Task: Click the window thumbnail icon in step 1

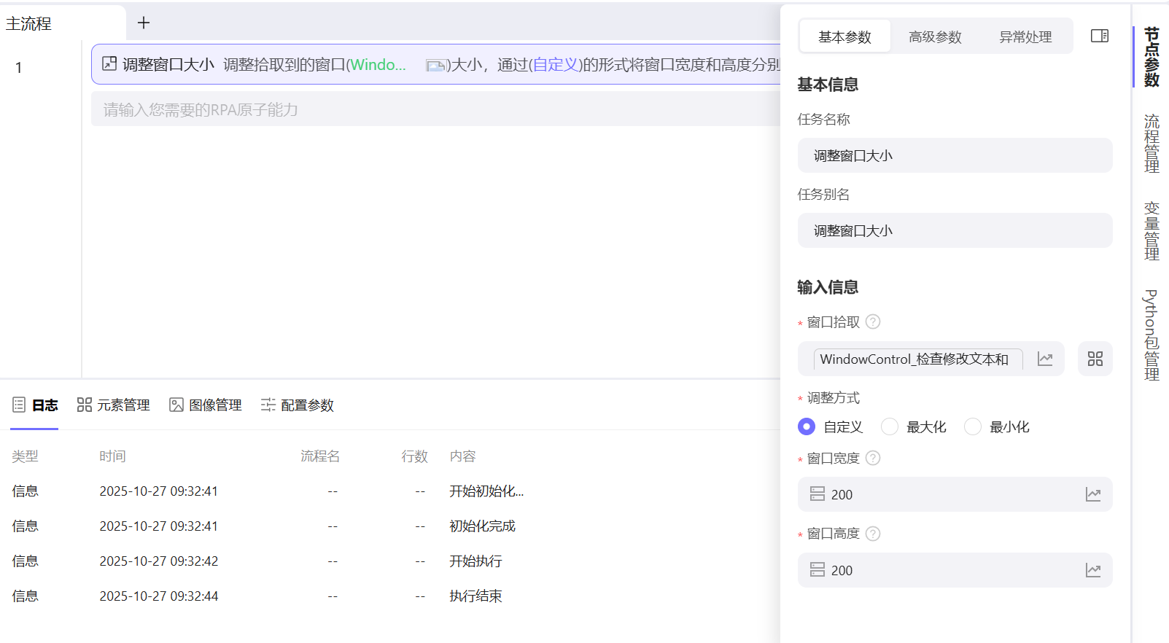Action: tap(435, 66)
